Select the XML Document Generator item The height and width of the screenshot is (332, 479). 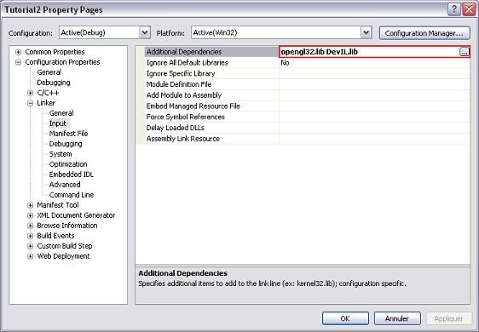tap(76, 215)
